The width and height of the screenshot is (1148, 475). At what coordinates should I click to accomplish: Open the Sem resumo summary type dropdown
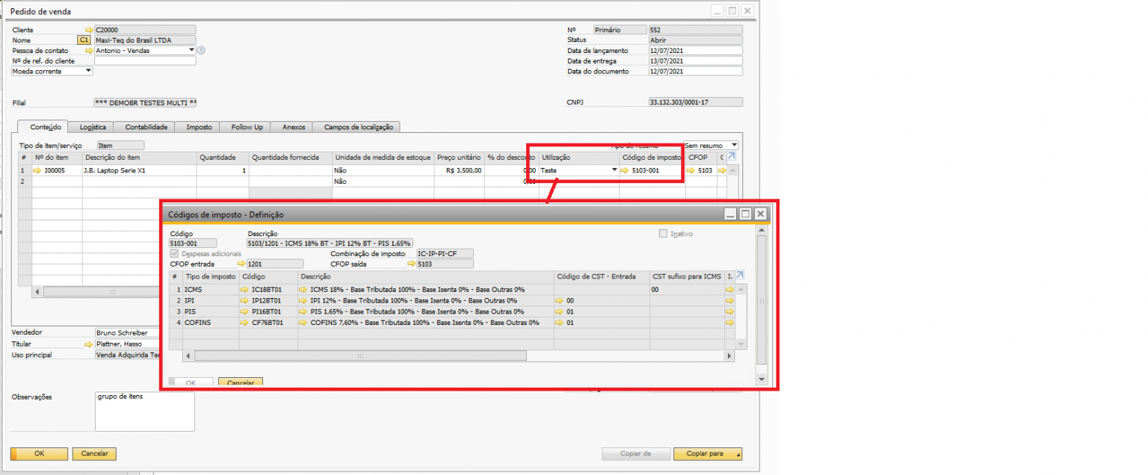(734, 145)
